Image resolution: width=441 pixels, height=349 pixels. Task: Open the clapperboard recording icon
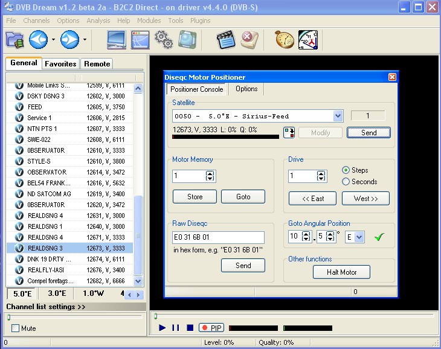click(x=226, y=40)
